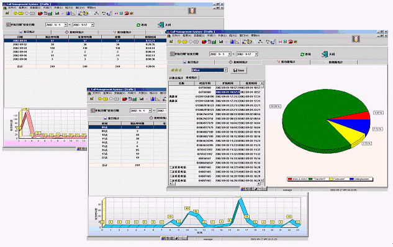Click the red telephone icon in the back-left window toolbar
The height and width of the screenshot is (247, 393).
[127, 13]
